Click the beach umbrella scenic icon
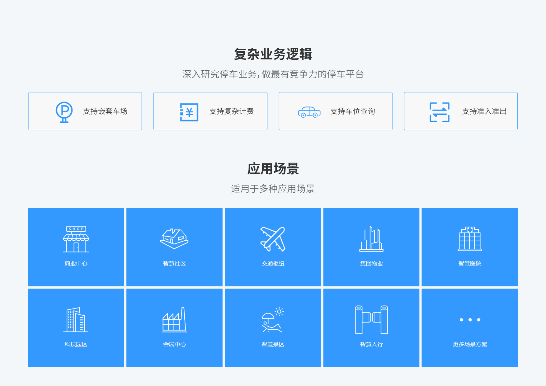 (273, 320)
